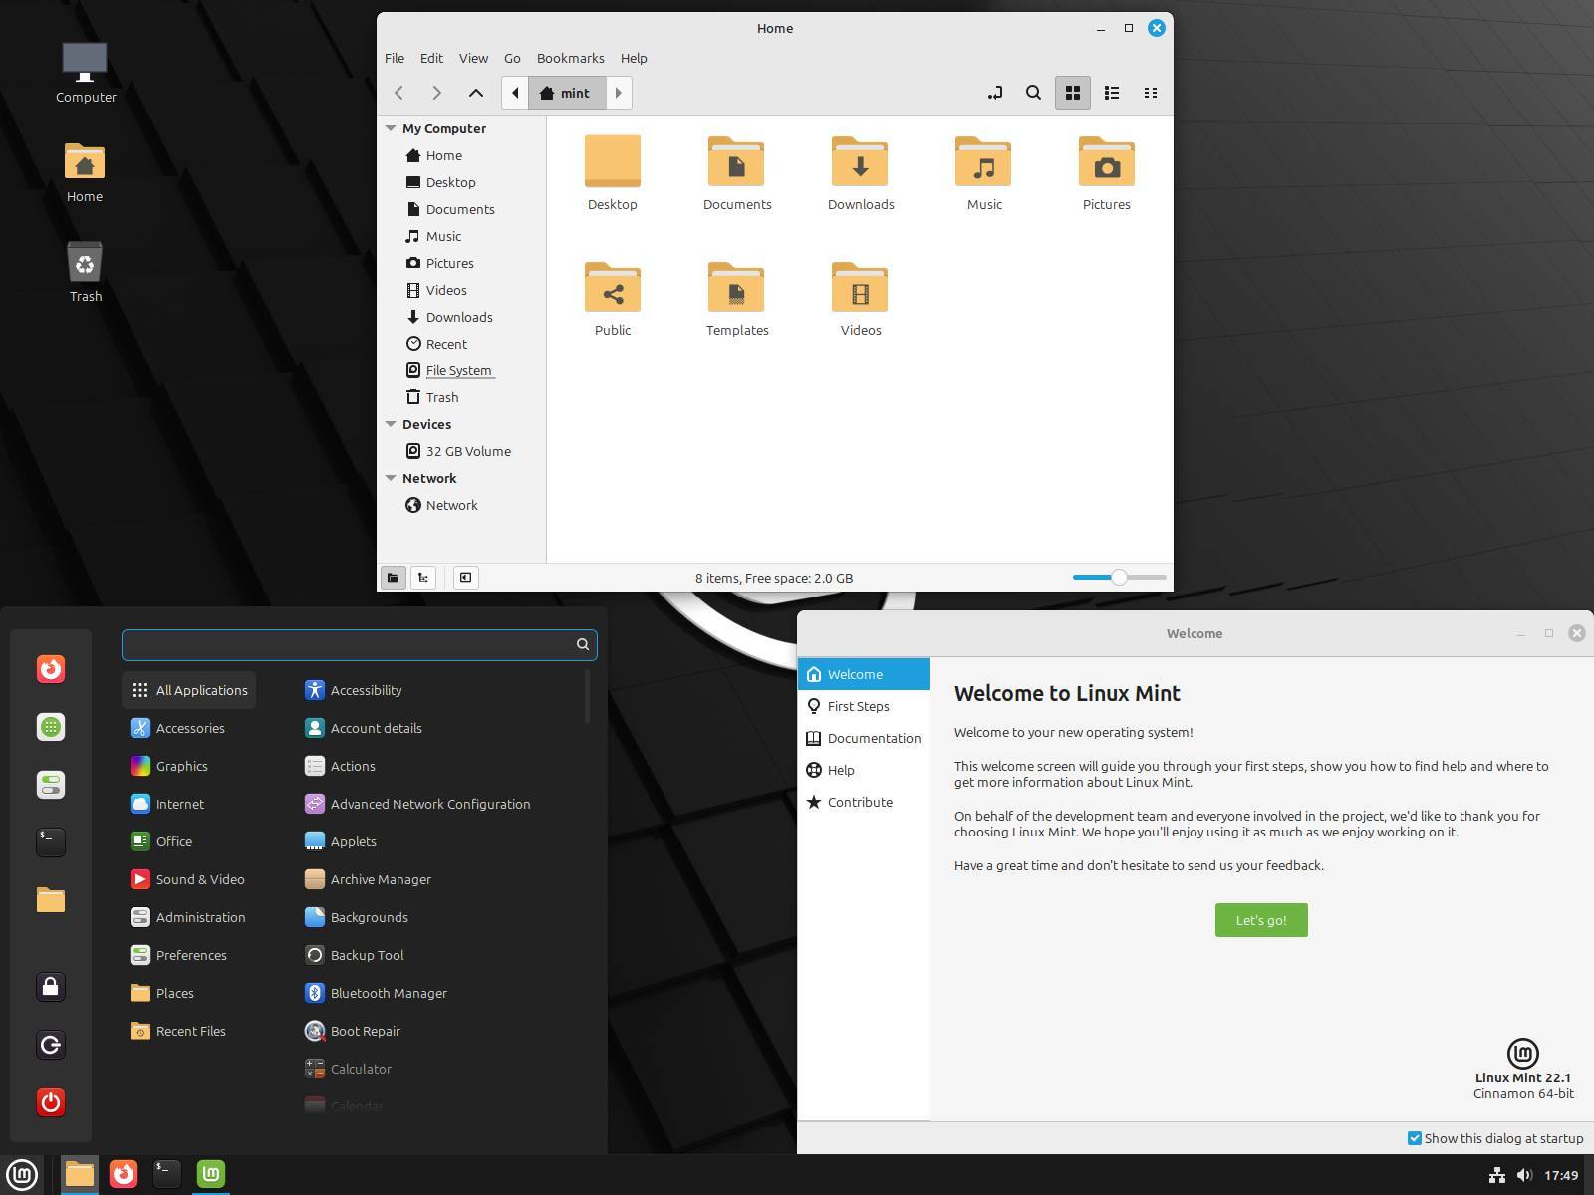Launch Firefox from menu favorites

pyautogui.click(x=51, y=669)
